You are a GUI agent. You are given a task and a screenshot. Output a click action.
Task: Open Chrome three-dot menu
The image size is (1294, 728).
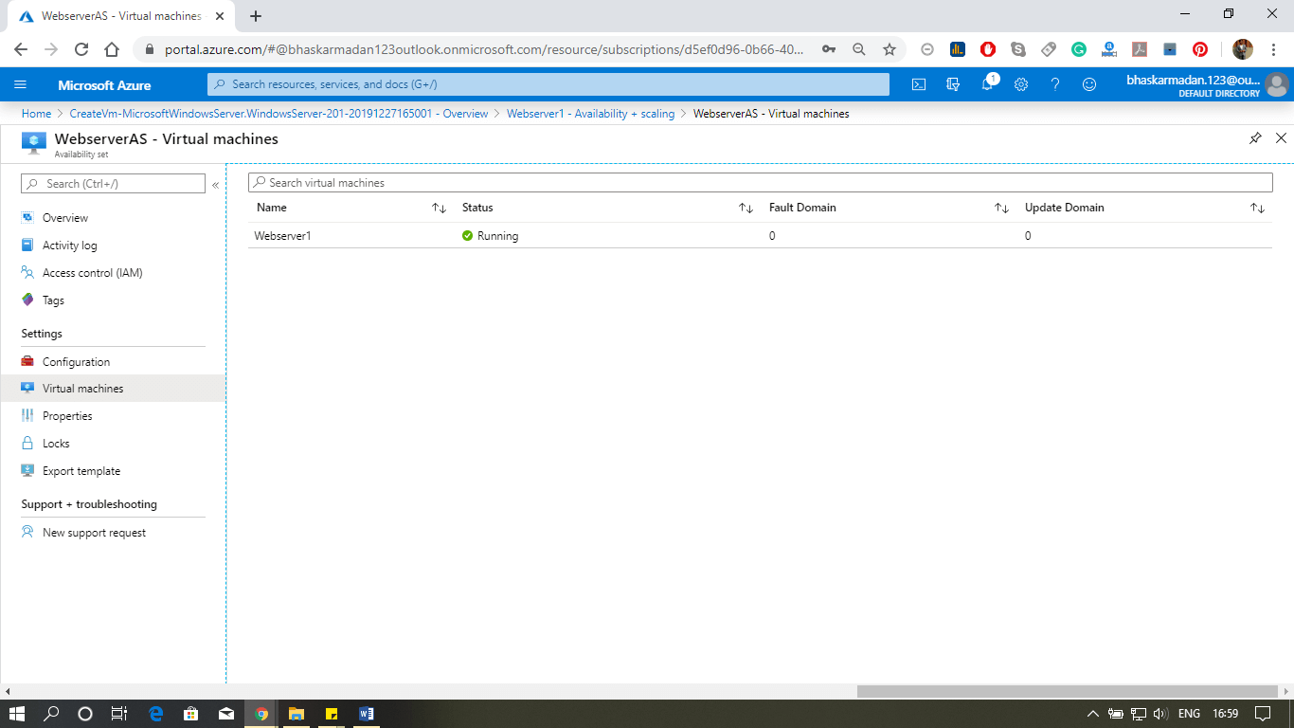1274,49
